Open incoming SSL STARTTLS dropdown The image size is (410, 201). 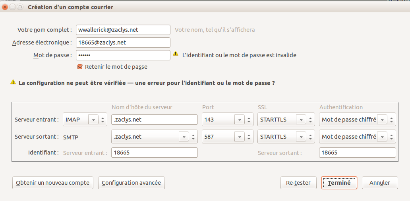300,120
